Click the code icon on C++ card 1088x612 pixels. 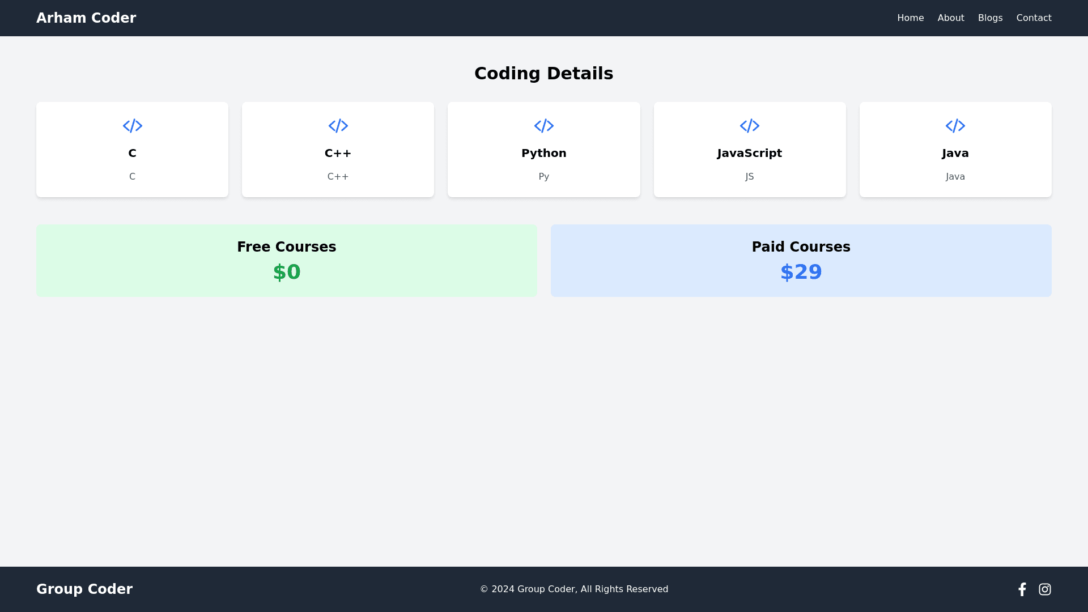[338, 126]
